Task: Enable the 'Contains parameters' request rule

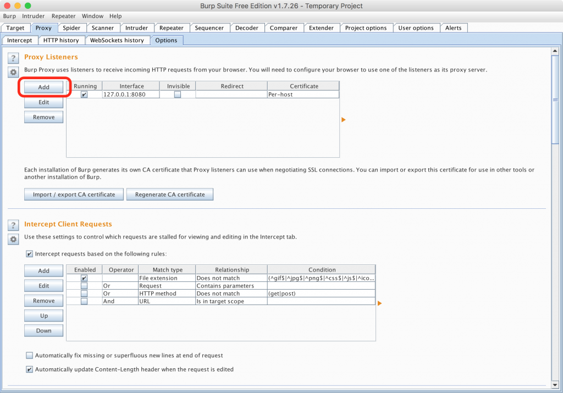Action: coord(84,286)
